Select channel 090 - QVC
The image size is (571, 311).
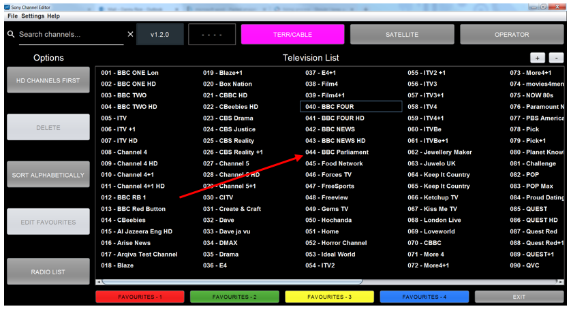525,265
